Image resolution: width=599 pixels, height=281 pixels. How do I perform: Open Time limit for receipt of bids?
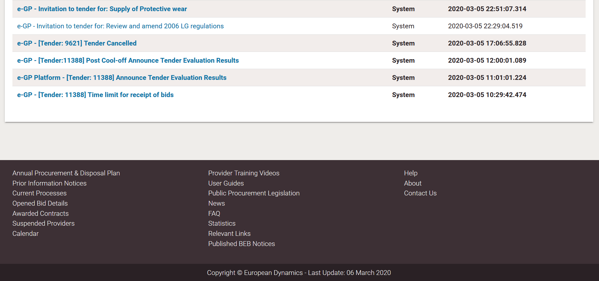click(x=95, y=95)
